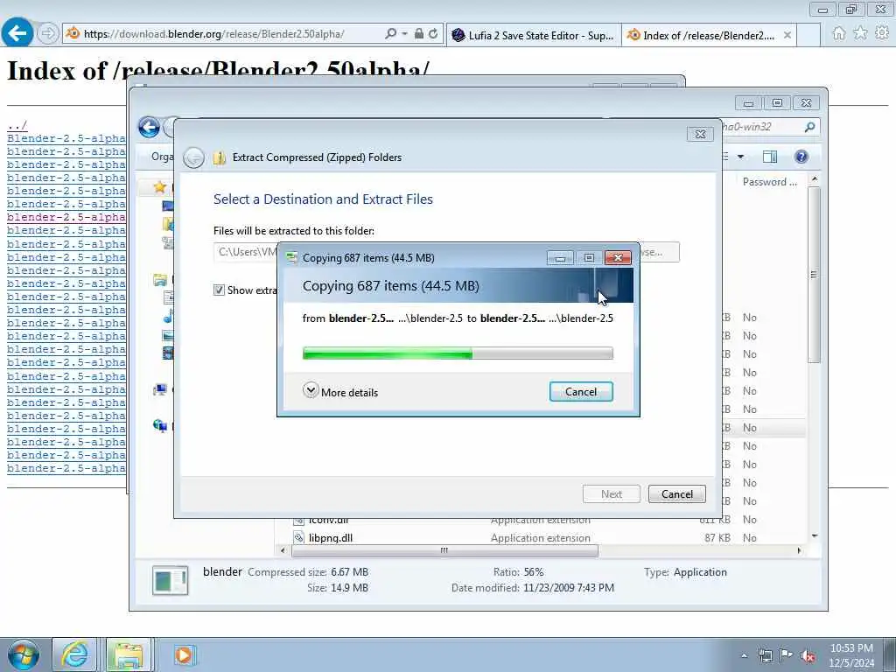Click the browser's forward arrow button
896x672 pixels.
48,34
